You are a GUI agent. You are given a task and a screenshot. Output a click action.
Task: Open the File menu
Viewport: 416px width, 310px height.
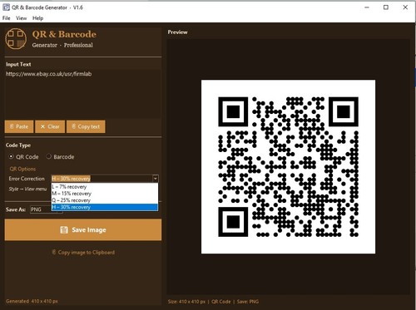(x=7, y=18)
